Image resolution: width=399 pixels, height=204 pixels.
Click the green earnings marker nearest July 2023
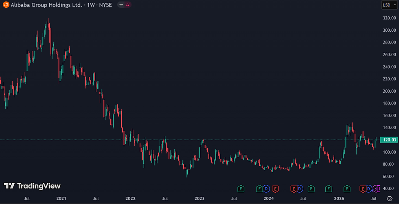coord(241,189)
